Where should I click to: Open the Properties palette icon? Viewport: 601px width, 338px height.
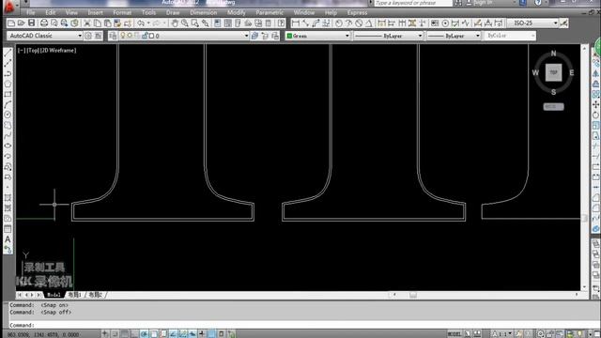(217, 23)
